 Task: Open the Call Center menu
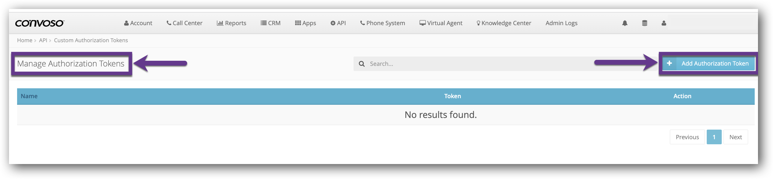(184, 23)
